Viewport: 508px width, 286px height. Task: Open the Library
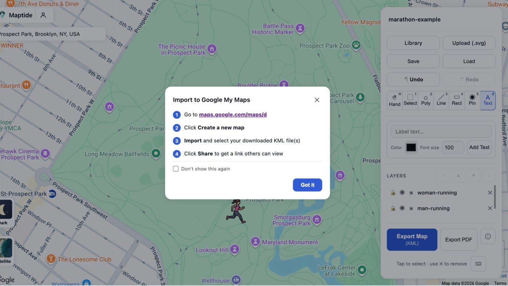413,43
